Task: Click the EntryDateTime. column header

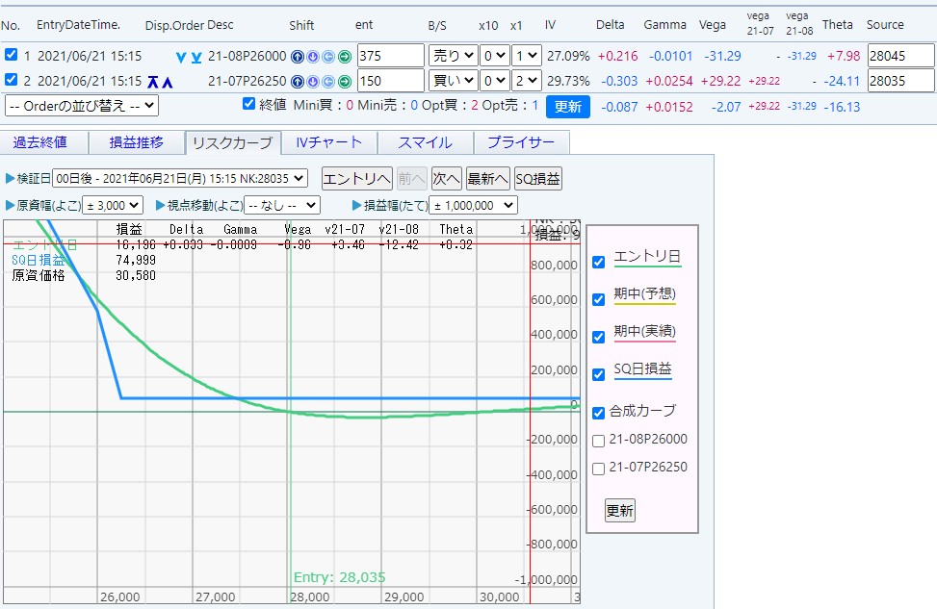Action: click(x=78, y=25)
